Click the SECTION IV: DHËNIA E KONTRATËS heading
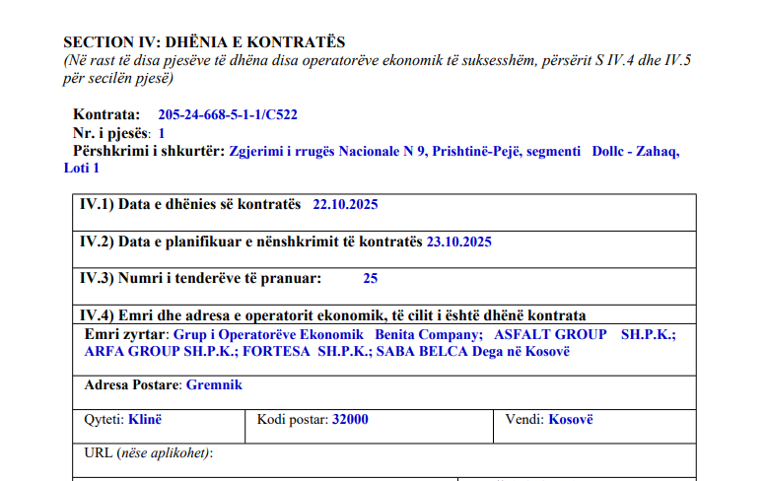Viewport: 765px width, 481px height. [204, 42]
